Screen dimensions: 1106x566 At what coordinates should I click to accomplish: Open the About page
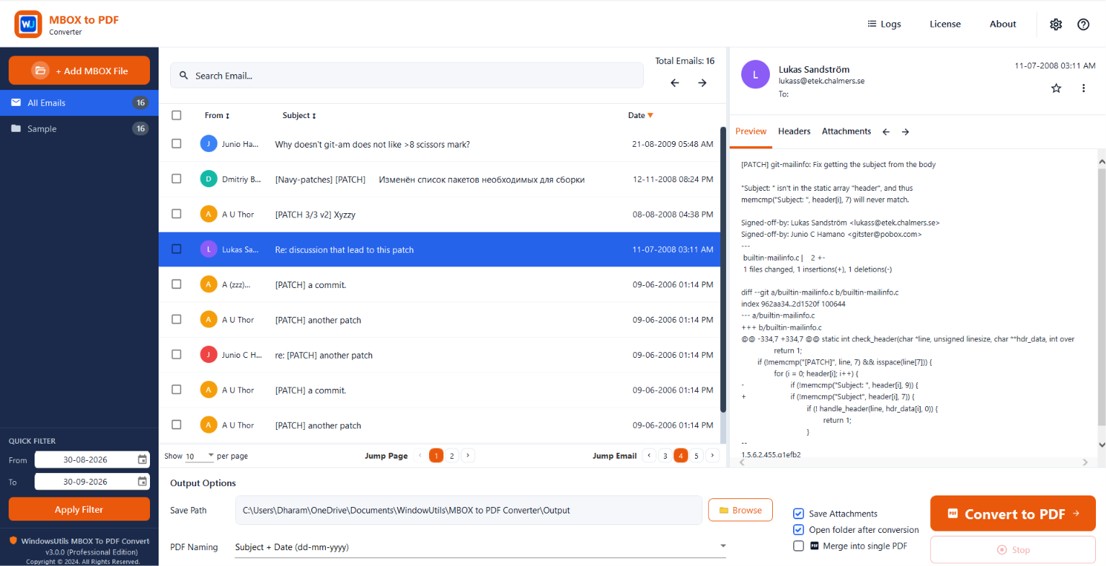(x=1003, y=24)
